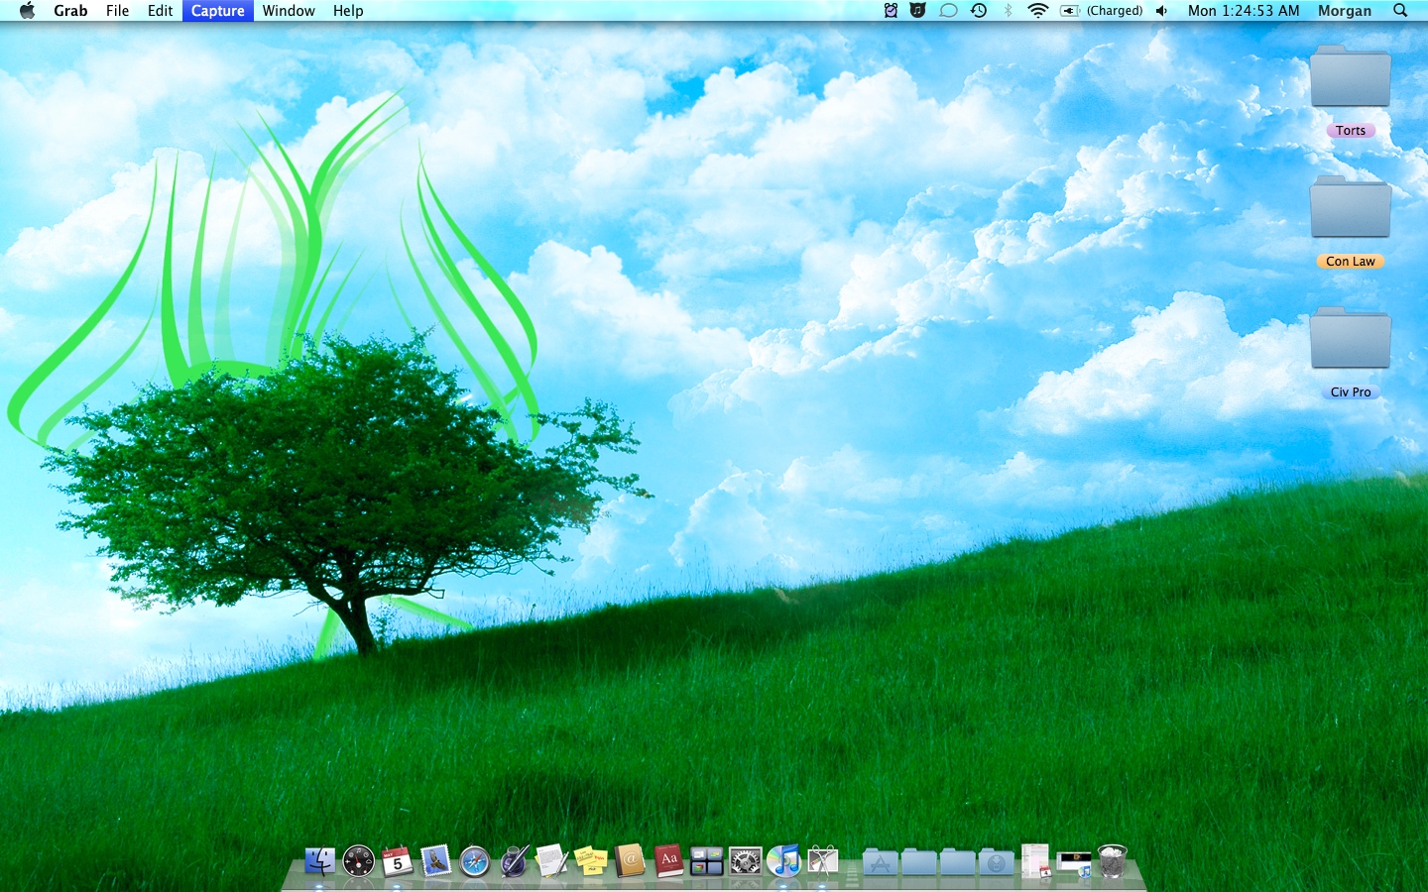Open System Preferences gear icon
This screenshot has width=1428, height=892.
[746, 861]
